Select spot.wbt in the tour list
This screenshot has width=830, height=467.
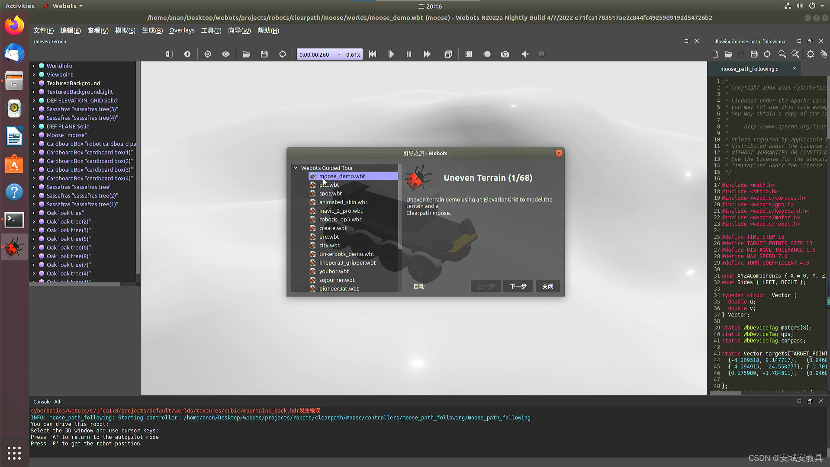(x=330, y=194)
